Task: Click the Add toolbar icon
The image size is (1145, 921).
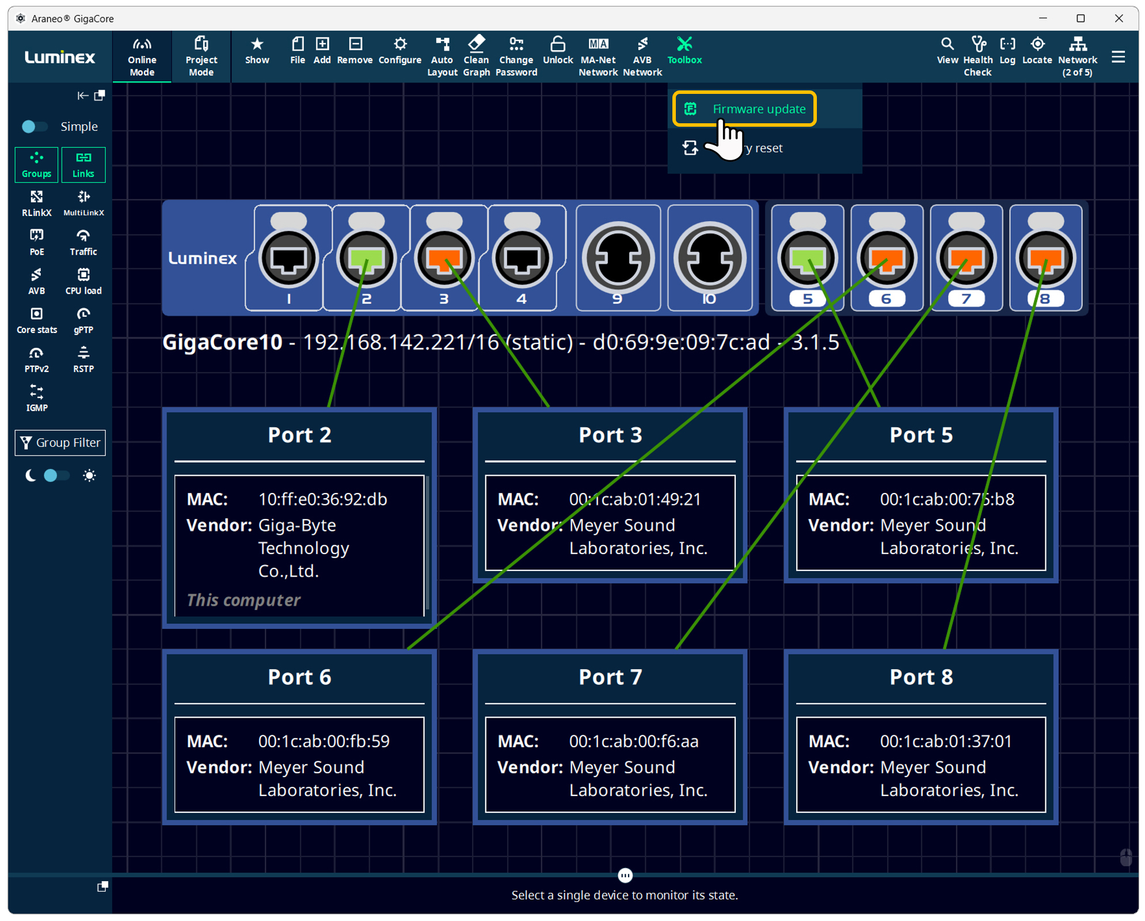Action: coord(322,51)
